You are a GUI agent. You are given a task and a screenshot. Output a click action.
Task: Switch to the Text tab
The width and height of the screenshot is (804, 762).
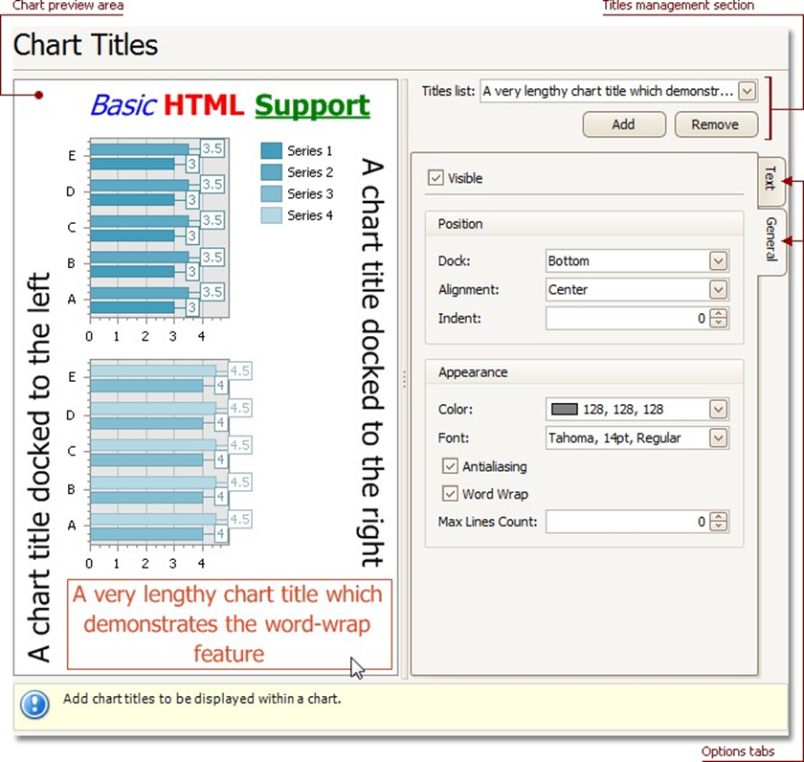pyautogui.click(x=770, y=179)
